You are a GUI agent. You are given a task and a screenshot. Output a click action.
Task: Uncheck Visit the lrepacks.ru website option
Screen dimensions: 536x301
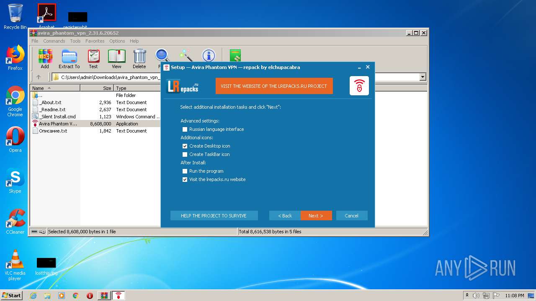(185, 179)
